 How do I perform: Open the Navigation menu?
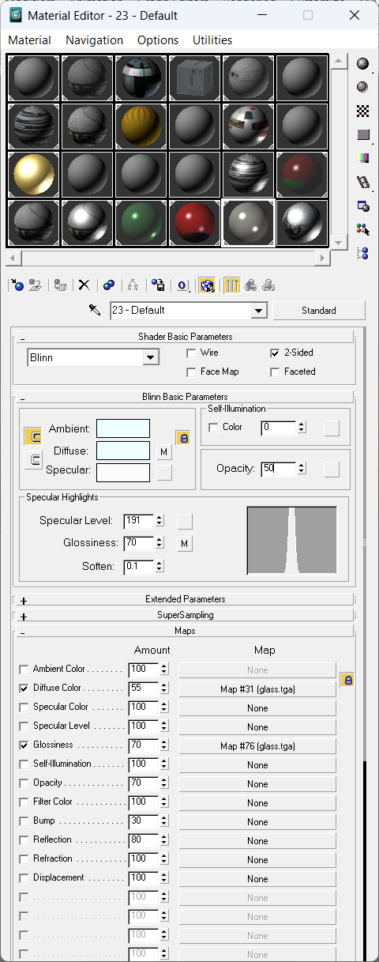click(94, 40)
